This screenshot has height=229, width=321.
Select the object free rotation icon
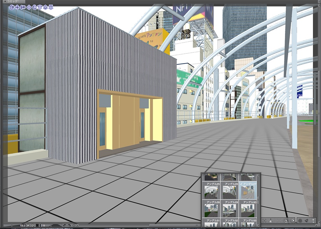(34, 7)
